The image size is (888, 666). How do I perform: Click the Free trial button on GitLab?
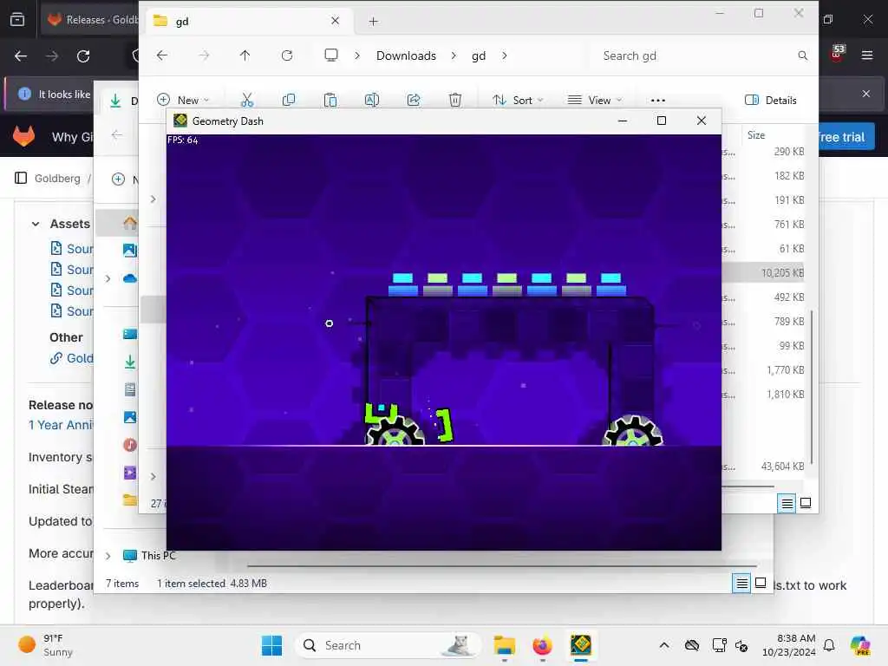[x=846, y=136]
